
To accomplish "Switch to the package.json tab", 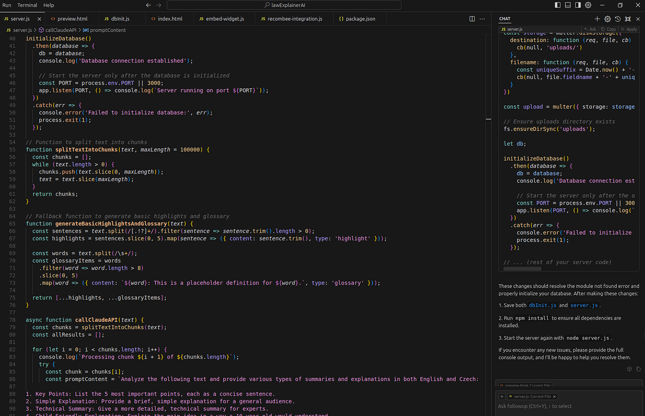I will [x=360, y=19].
